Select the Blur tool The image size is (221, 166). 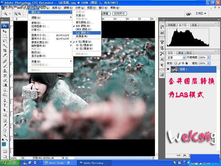[x=4, y=90]
